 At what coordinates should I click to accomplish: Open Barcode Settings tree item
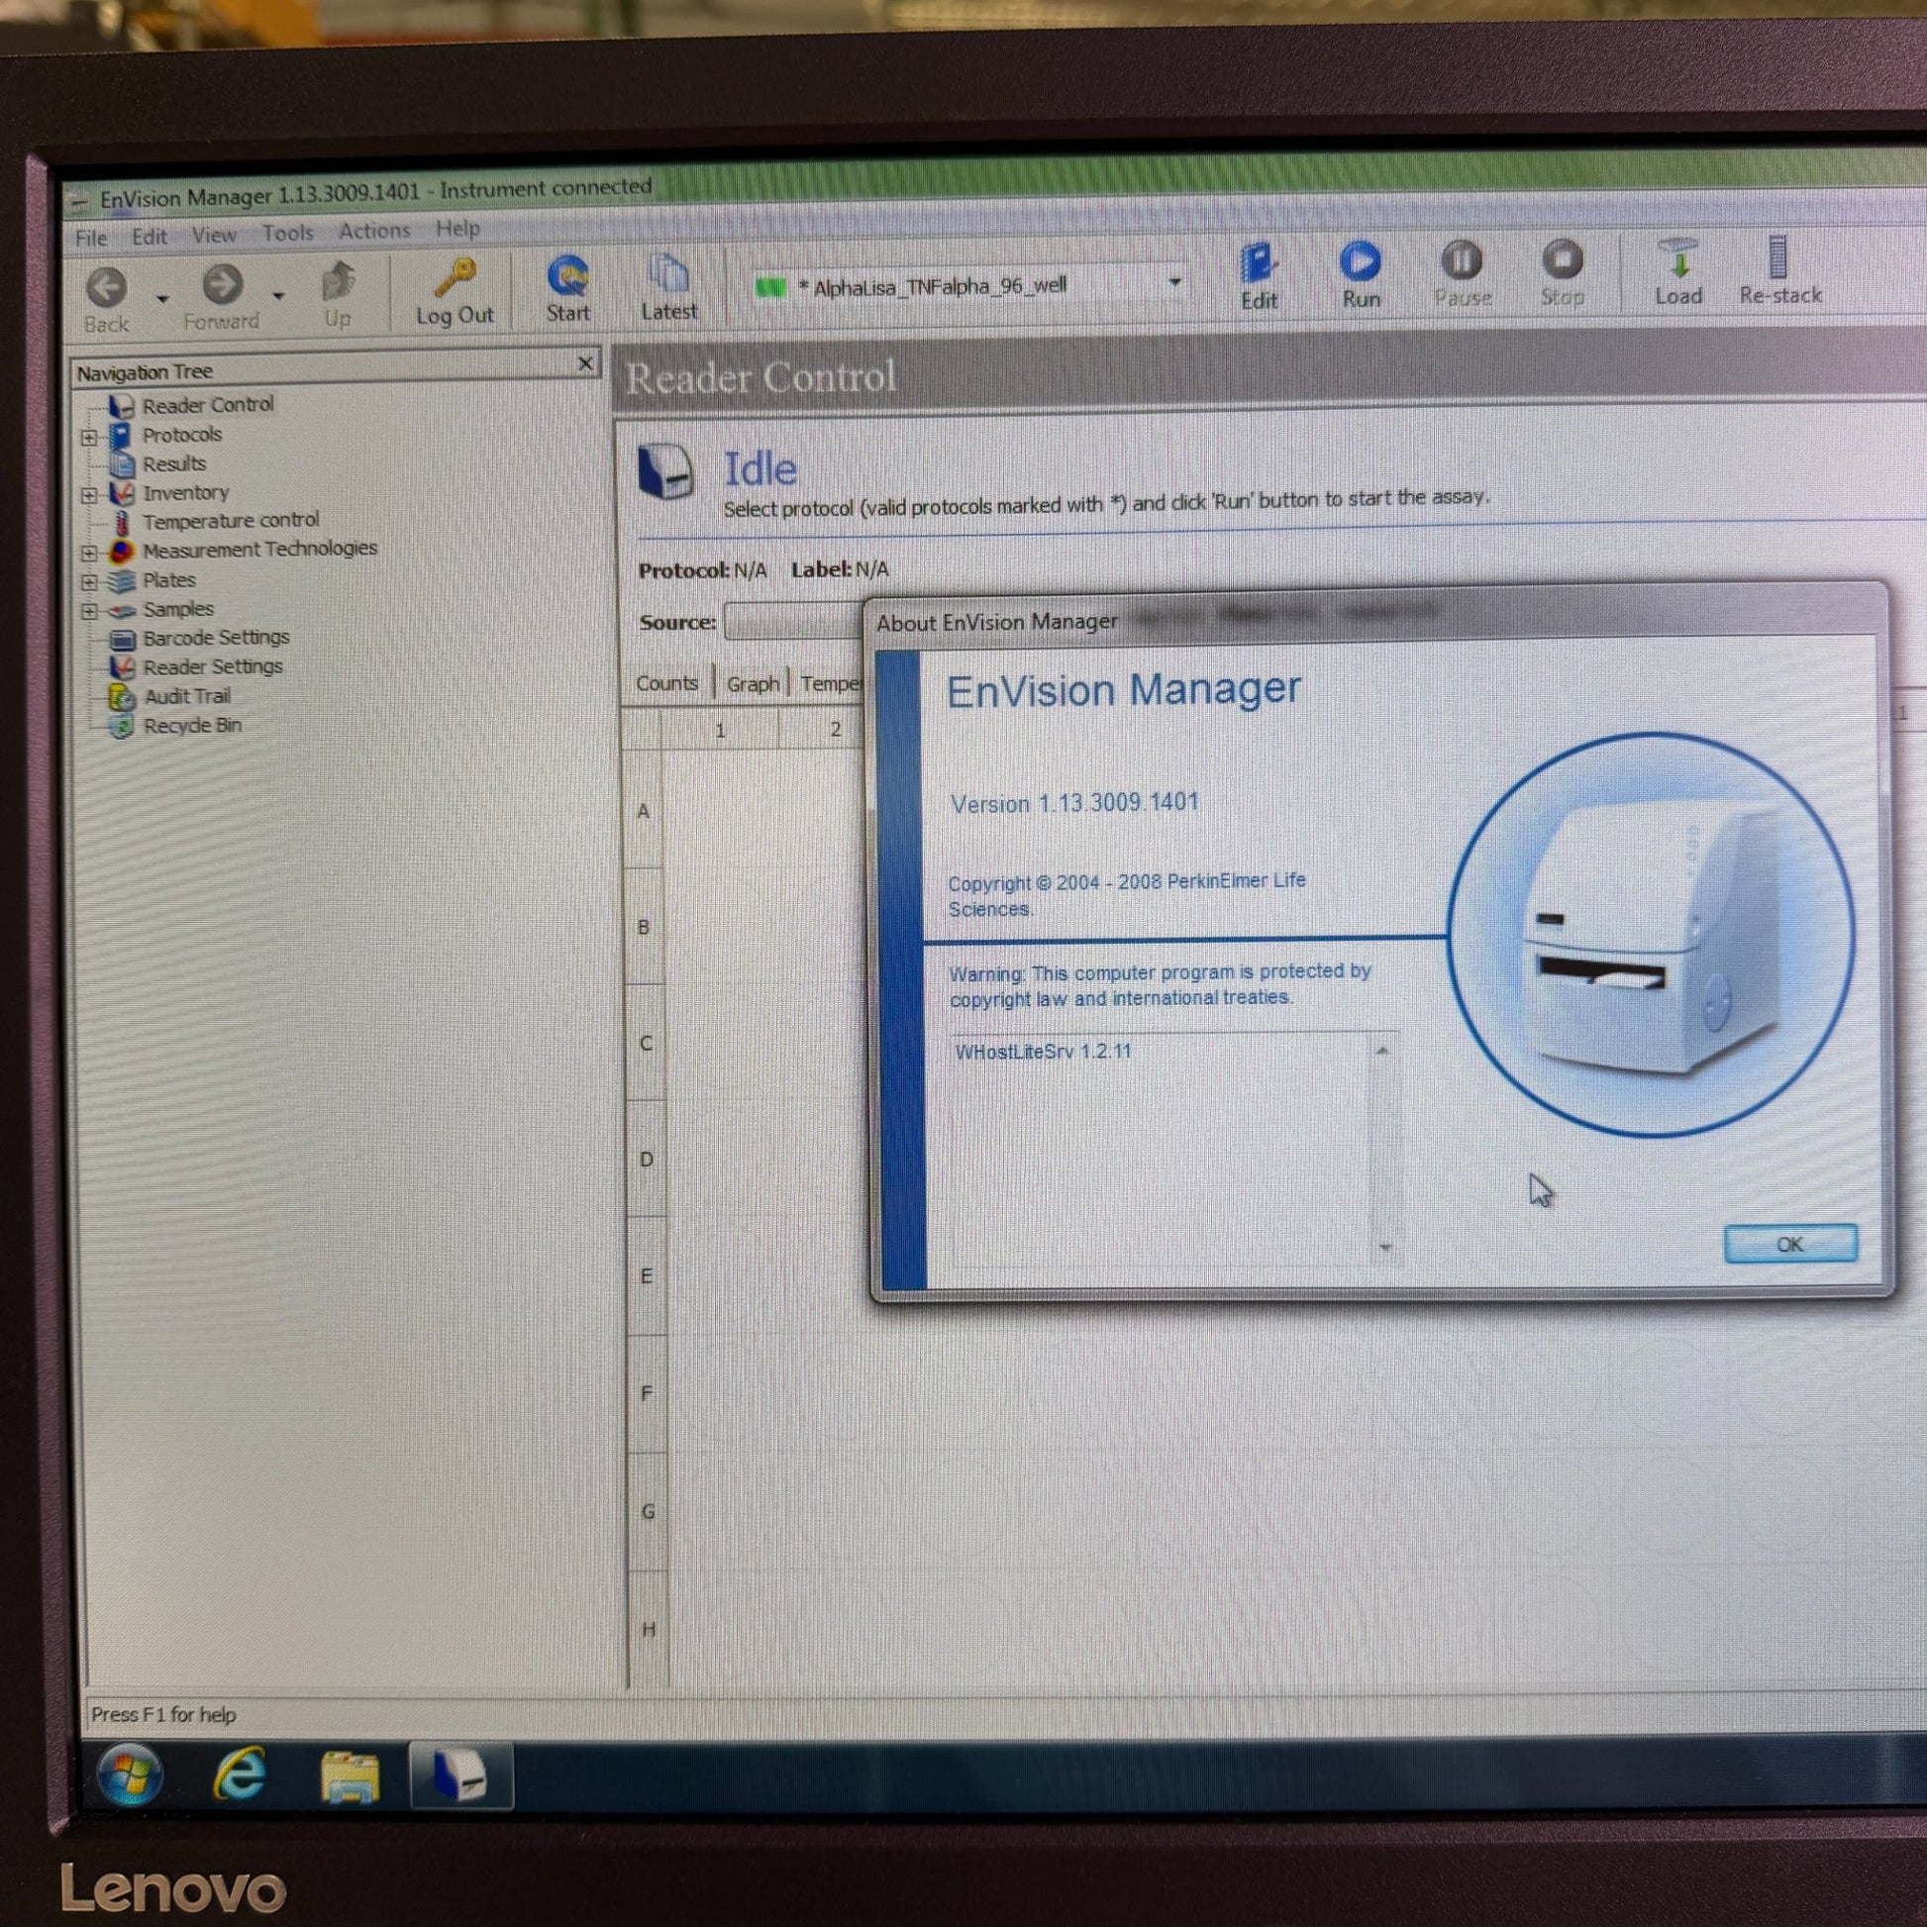(216, 638)
